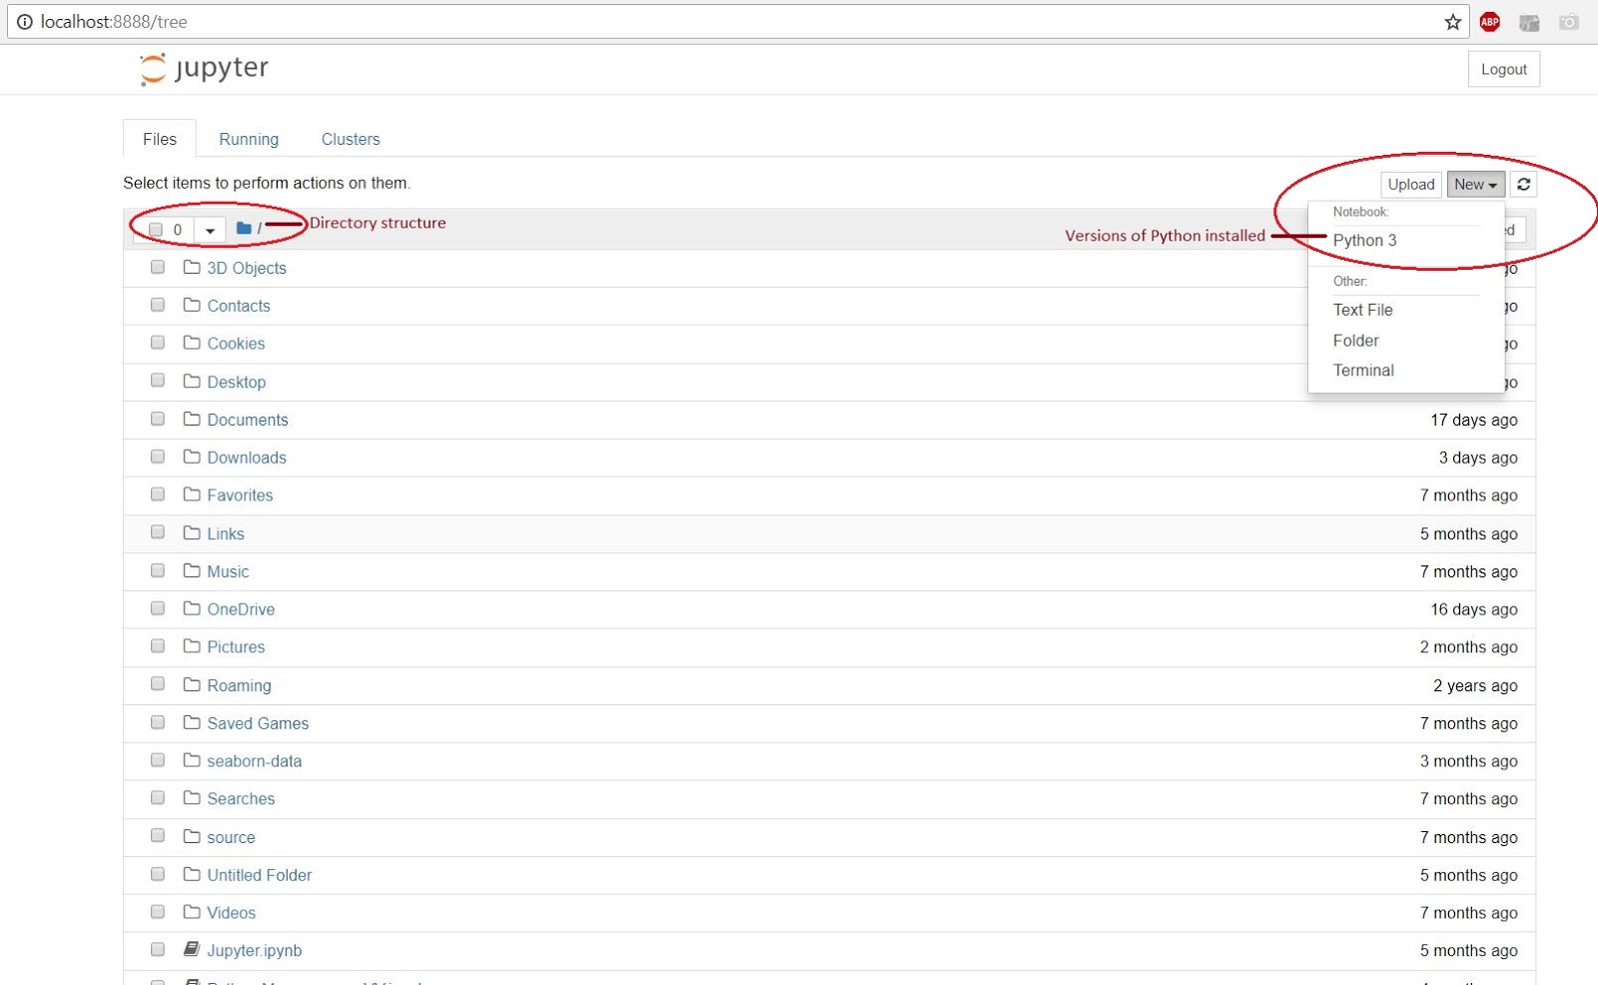Click the folder icon next to Documents
The height and width of the screenshot is (985, 1598).
[x=192, y=419]
